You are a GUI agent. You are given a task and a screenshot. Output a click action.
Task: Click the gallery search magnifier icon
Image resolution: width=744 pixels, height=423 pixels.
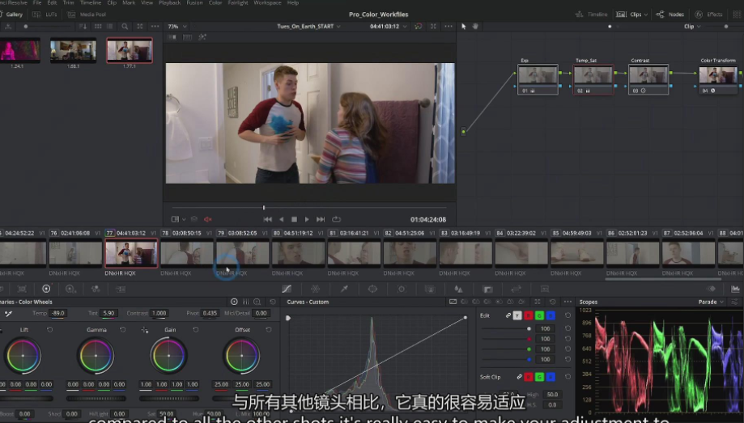tap(125, 27)
